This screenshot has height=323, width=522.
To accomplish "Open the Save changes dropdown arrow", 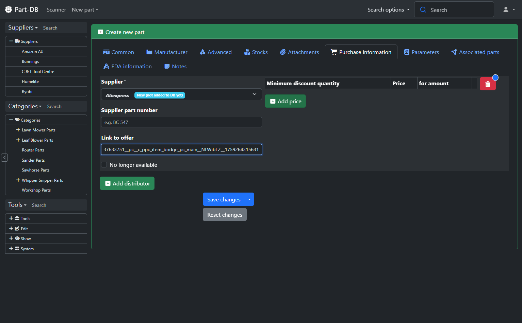I will [x=249, y=199].
